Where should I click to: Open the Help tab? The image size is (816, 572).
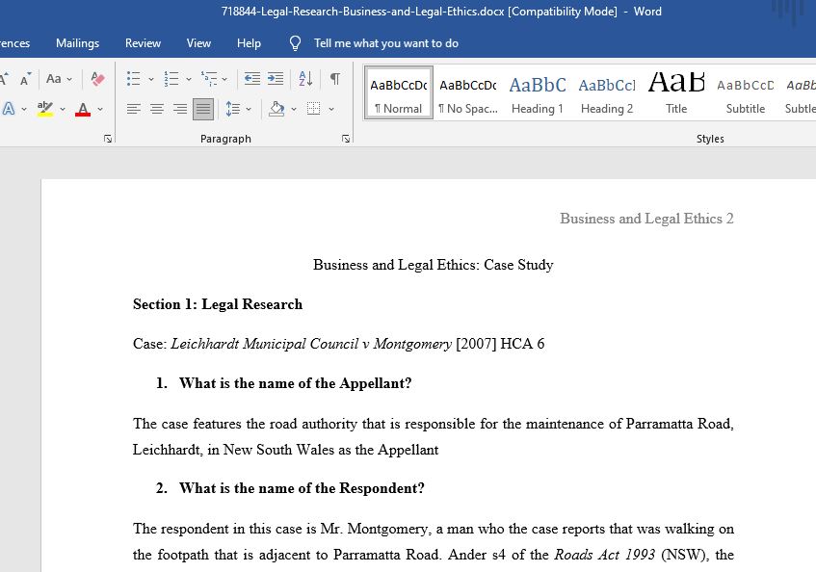[249, 43]
